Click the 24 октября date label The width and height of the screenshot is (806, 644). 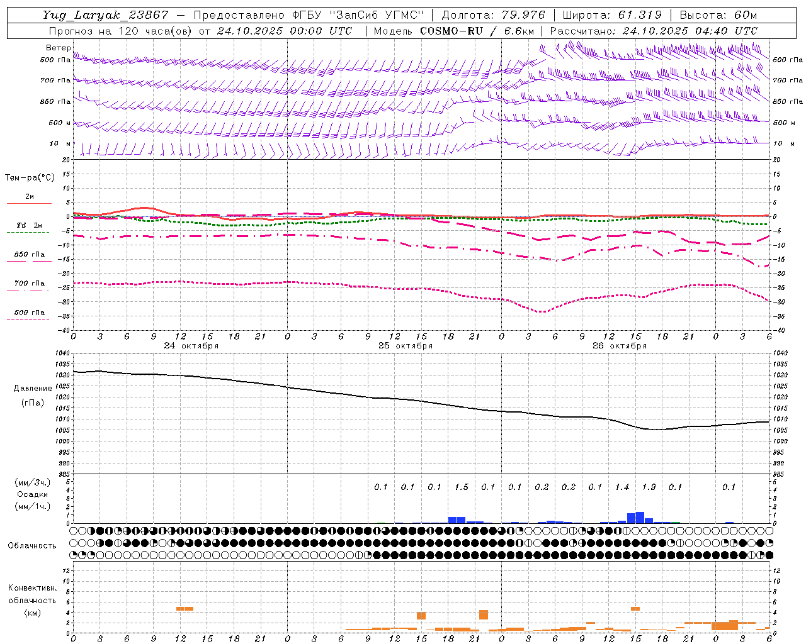(x=191, y=346)
